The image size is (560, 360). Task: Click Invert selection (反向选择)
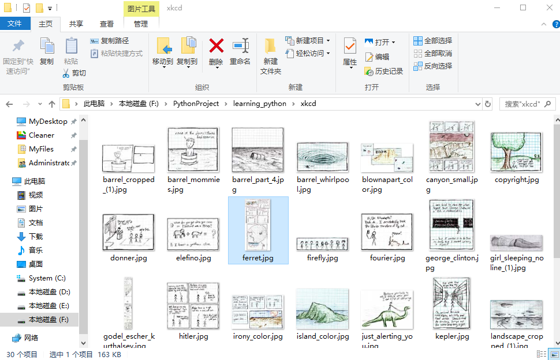432,66
